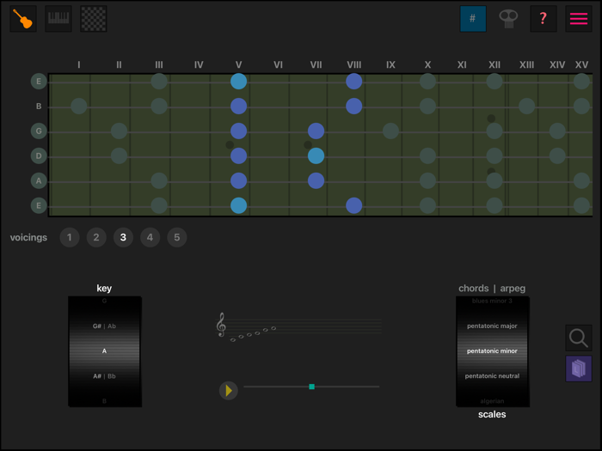Screen dimensions: 602x451
Task: Tap light blue root note, high E fret V
Action: point(238,82)
